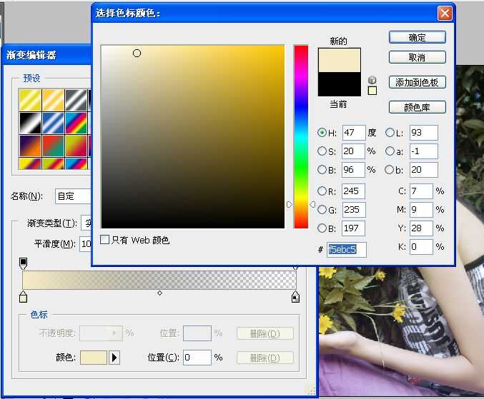Select the Lab L radio button
The width and height of the screenshot is (484, 399).
[x=390, y=133]
